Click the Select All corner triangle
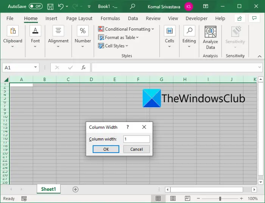 (6, 80)
